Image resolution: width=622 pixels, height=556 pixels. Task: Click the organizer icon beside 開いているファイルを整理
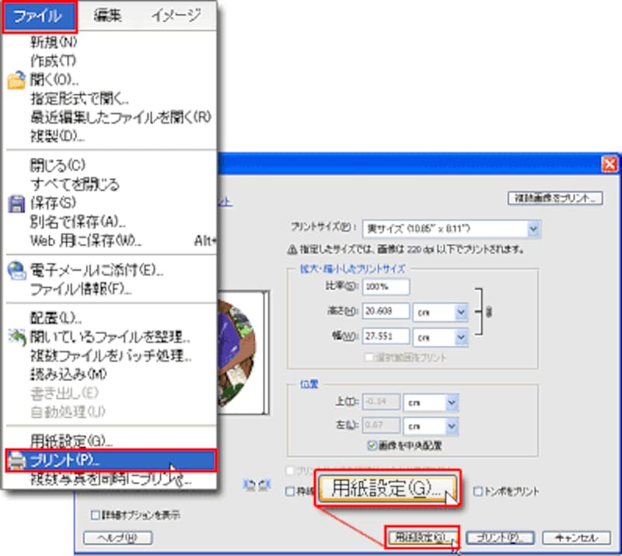[17, 337]
